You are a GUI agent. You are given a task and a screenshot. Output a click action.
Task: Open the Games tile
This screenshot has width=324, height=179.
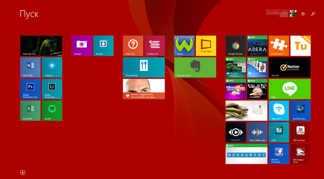(184, 46)
